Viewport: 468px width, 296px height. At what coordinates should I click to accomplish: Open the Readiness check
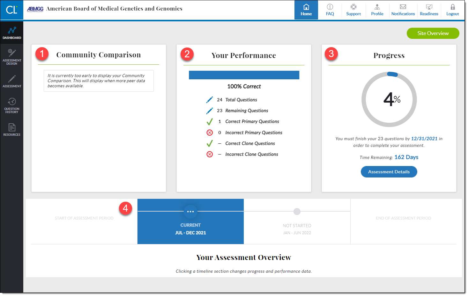[429, 10]
